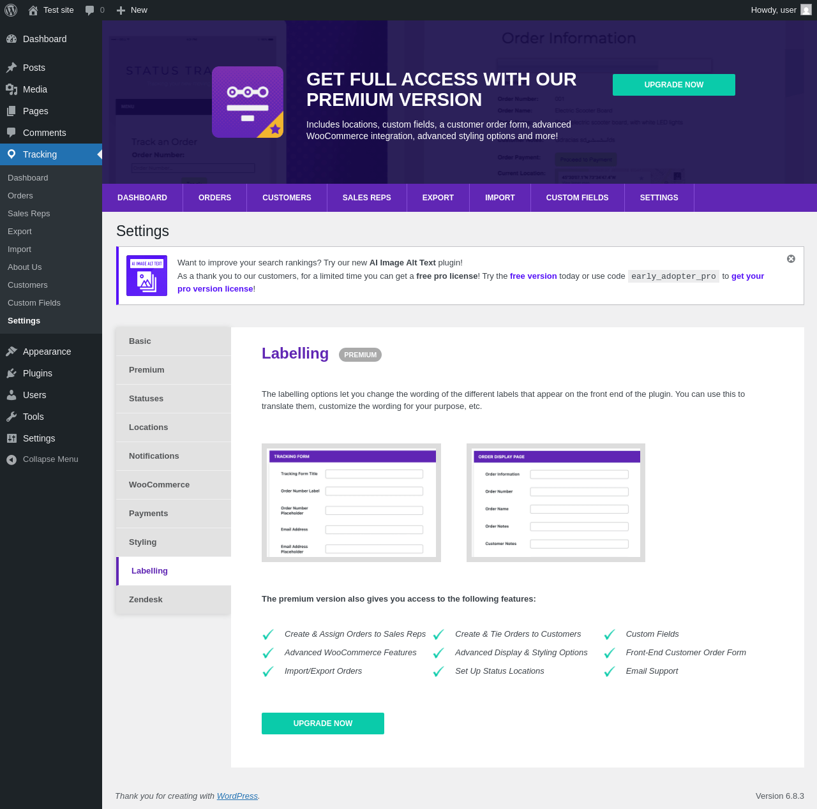Click the Posts pin icon
The image size is (817, 809).
click(11, 68)
